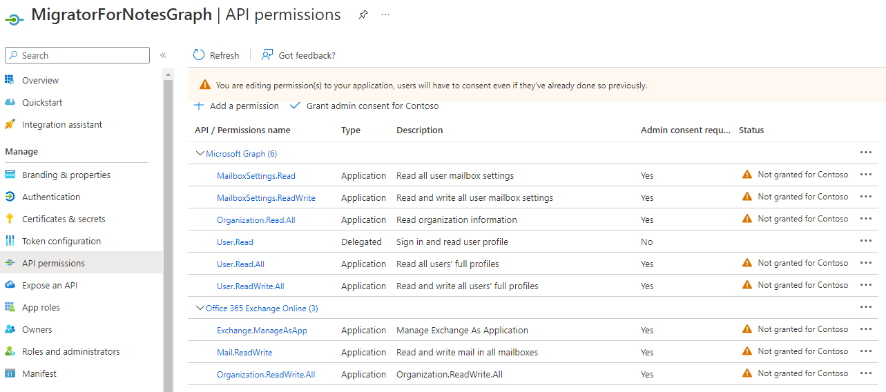Grant admin consent for Contoso
Screen dimensions: 886x392
point(372,106)
